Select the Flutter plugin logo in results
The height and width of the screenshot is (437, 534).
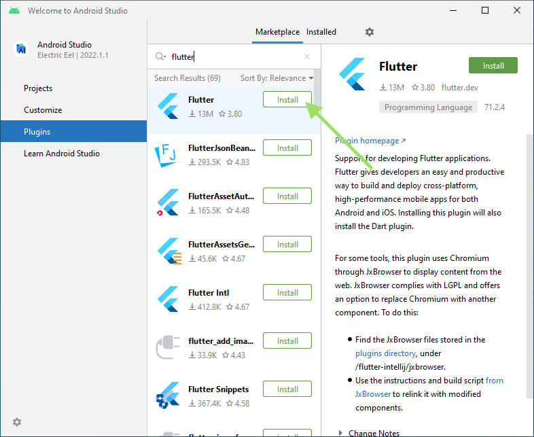click(x=168, y=106)
